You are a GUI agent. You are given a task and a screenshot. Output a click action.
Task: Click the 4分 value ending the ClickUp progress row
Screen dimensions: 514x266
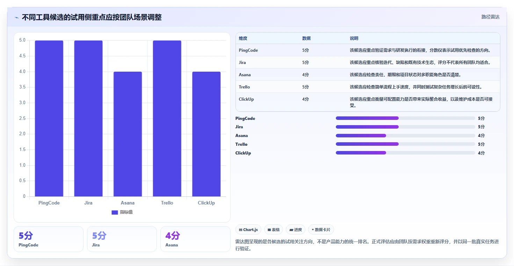[482, 153]
